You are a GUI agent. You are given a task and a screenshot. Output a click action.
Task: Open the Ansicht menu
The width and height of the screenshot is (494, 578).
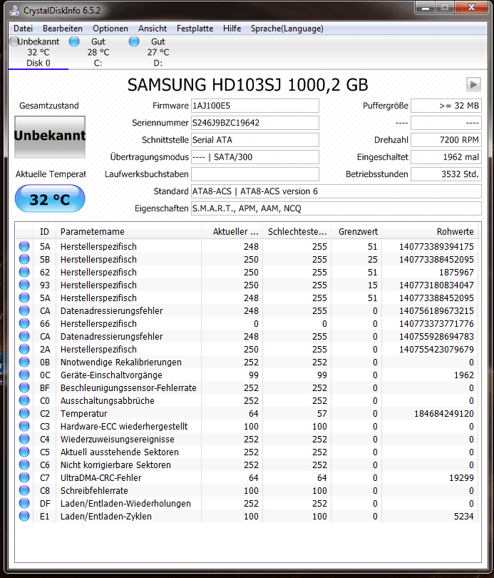click(x=153, y=29)
